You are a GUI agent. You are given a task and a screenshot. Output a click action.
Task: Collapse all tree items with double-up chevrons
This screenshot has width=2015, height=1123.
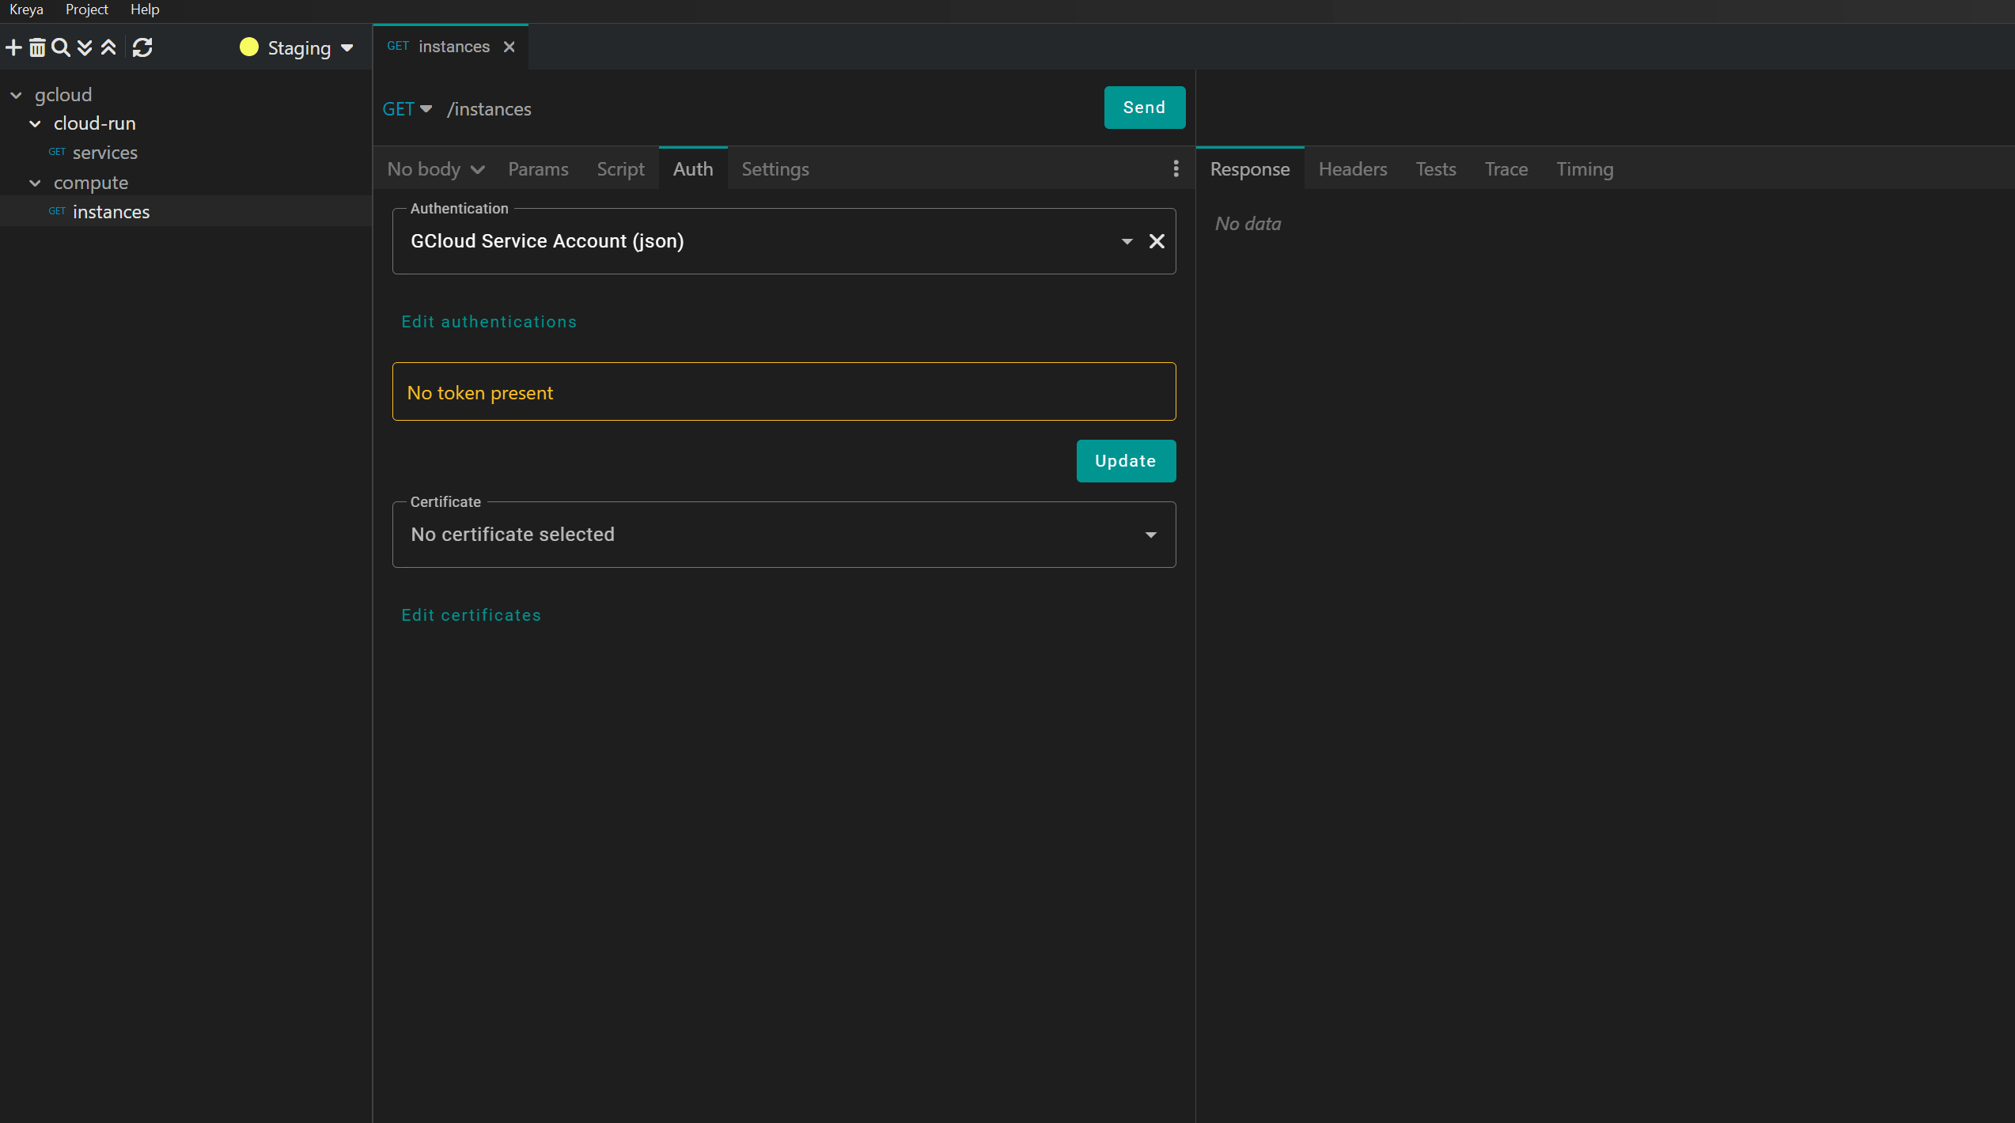coord(108,47)
